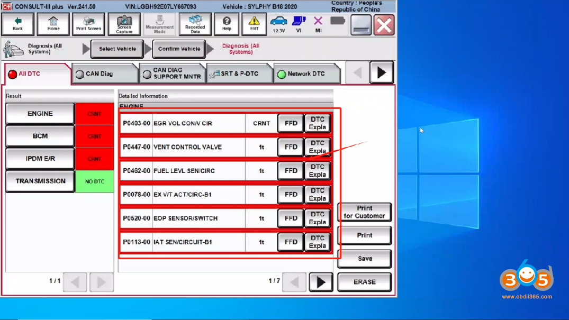
Task: Open the SRT & P-DTC tab
Action: pos(239,74)
